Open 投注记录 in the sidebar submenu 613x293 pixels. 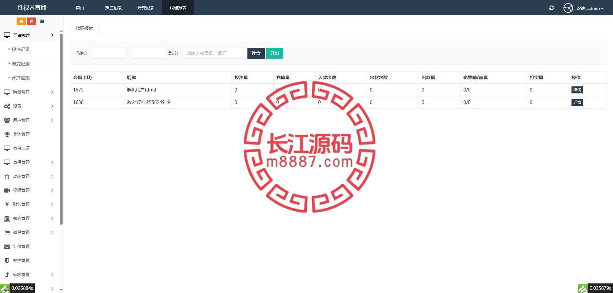[21, 49]
